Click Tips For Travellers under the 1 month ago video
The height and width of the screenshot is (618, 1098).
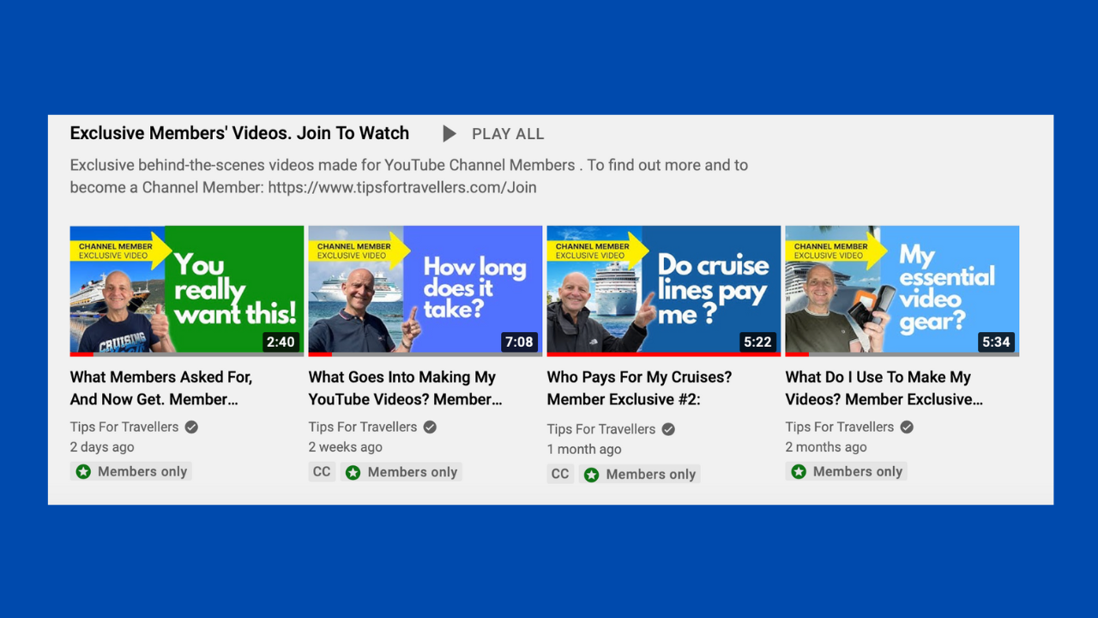click(x=601, y=429)
